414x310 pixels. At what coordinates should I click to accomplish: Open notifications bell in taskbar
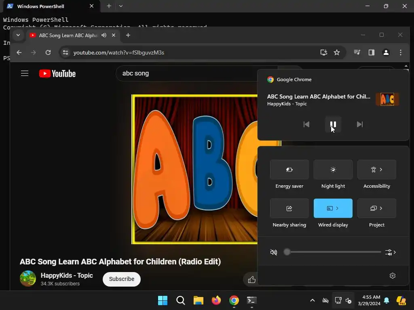pos(387,300)
